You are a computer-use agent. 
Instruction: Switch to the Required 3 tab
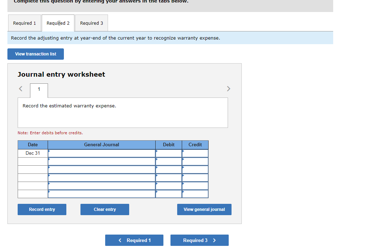point(91,23)
